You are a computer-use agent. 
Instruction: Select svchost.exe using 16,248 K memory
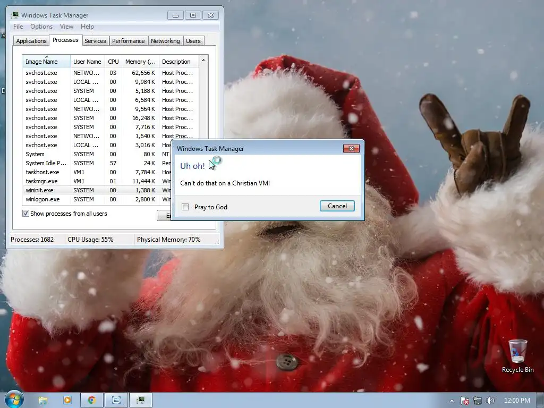(111, 118)
